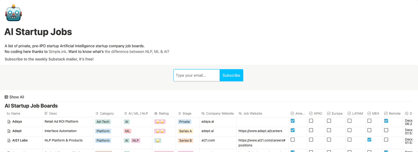This screenshot has height=152, width=418.
Task: Click the Platform category tag for Adept
Action: point(103,131)
